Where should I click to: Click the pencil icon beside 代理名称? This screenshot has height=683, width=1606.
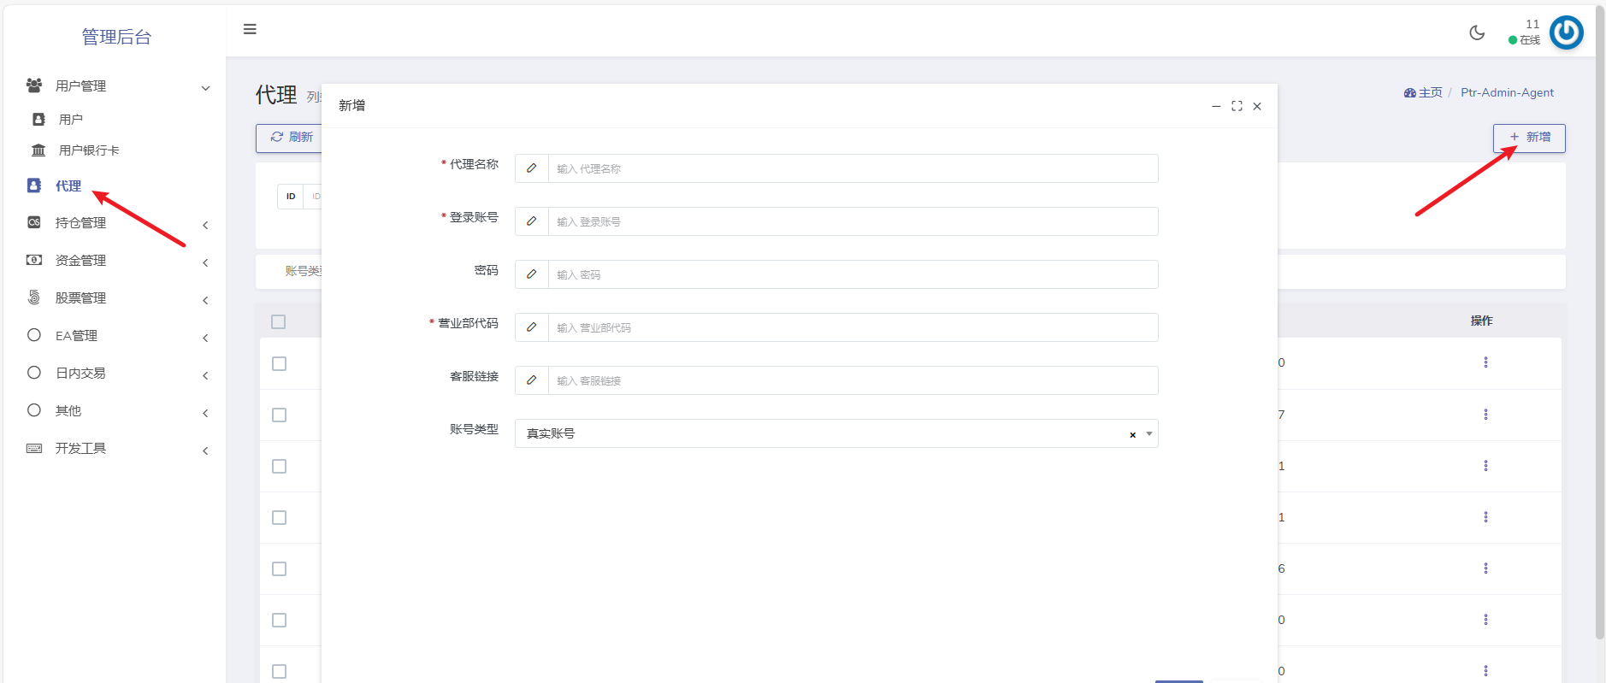pos(532,168)
